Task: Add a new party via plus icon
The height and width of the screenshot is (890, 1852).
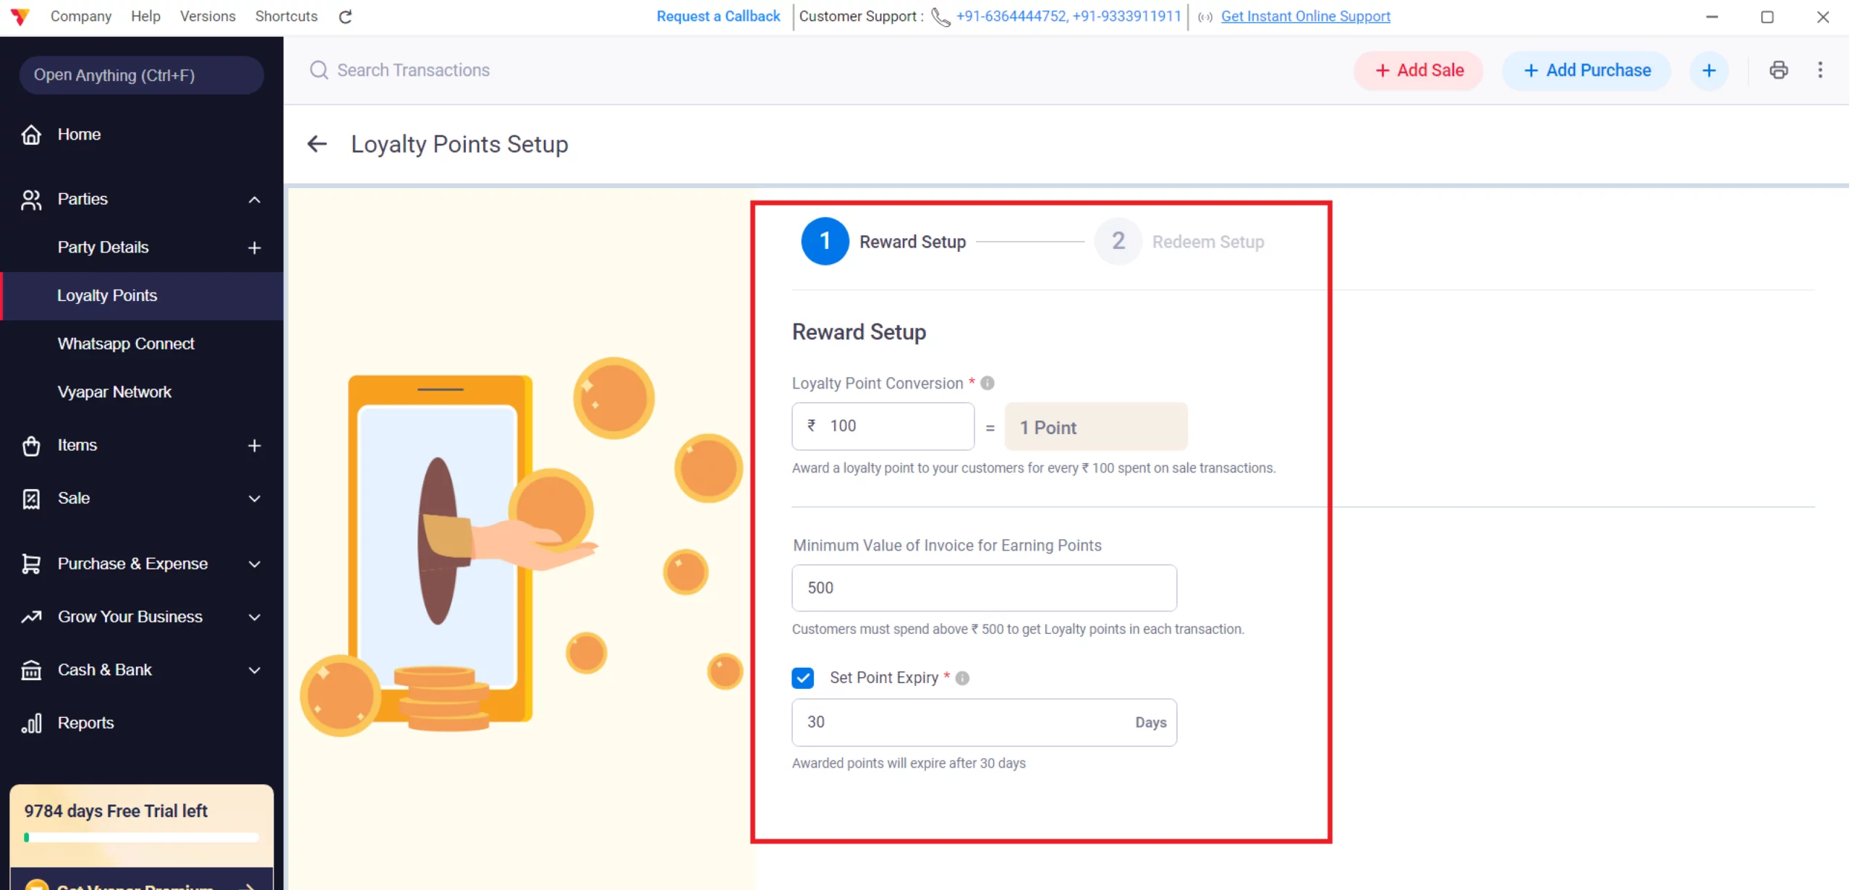Action: [x=253, y=247]
